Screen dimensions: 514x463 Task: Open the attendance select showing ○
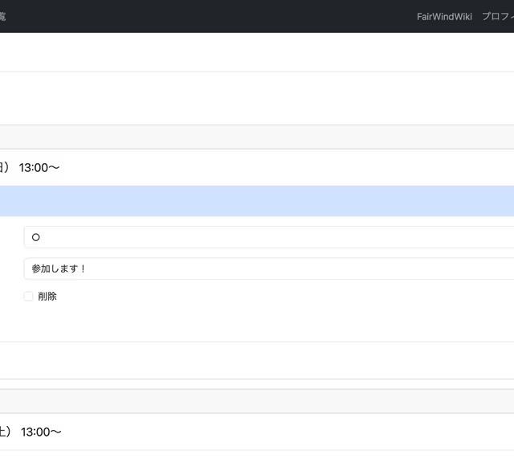point(269,237)
